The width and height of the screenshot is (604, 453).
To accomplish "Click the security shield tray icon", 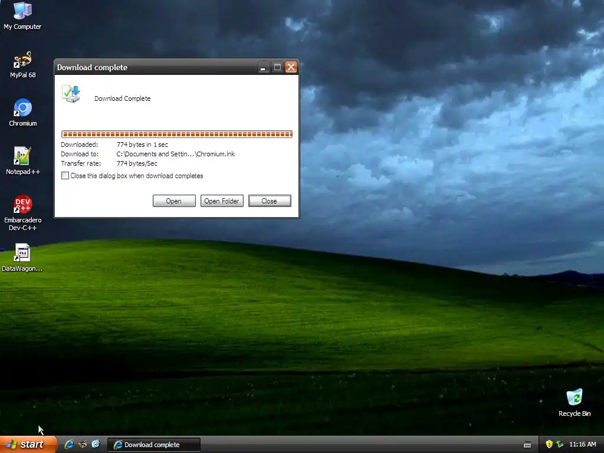I will coord(549,444).
